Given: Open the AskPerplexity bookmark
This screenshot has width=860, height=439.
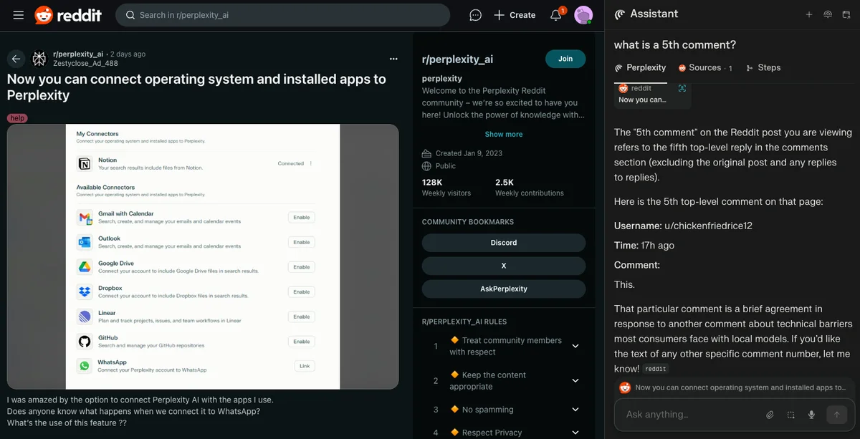Looking at the screenshot, I should (x=504, y=289).
